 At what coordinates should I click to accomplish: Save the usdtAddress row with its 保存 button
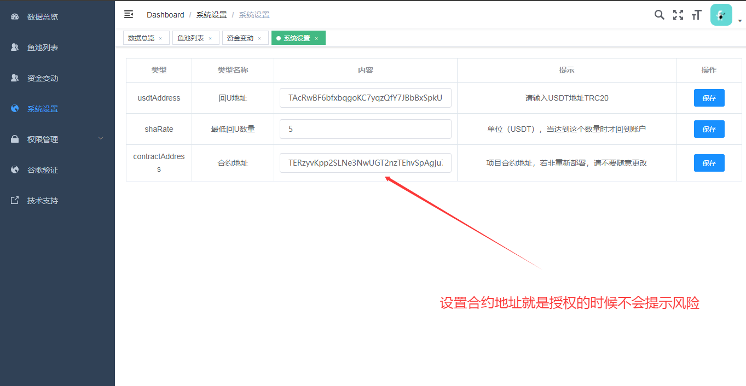click(709, 97)
